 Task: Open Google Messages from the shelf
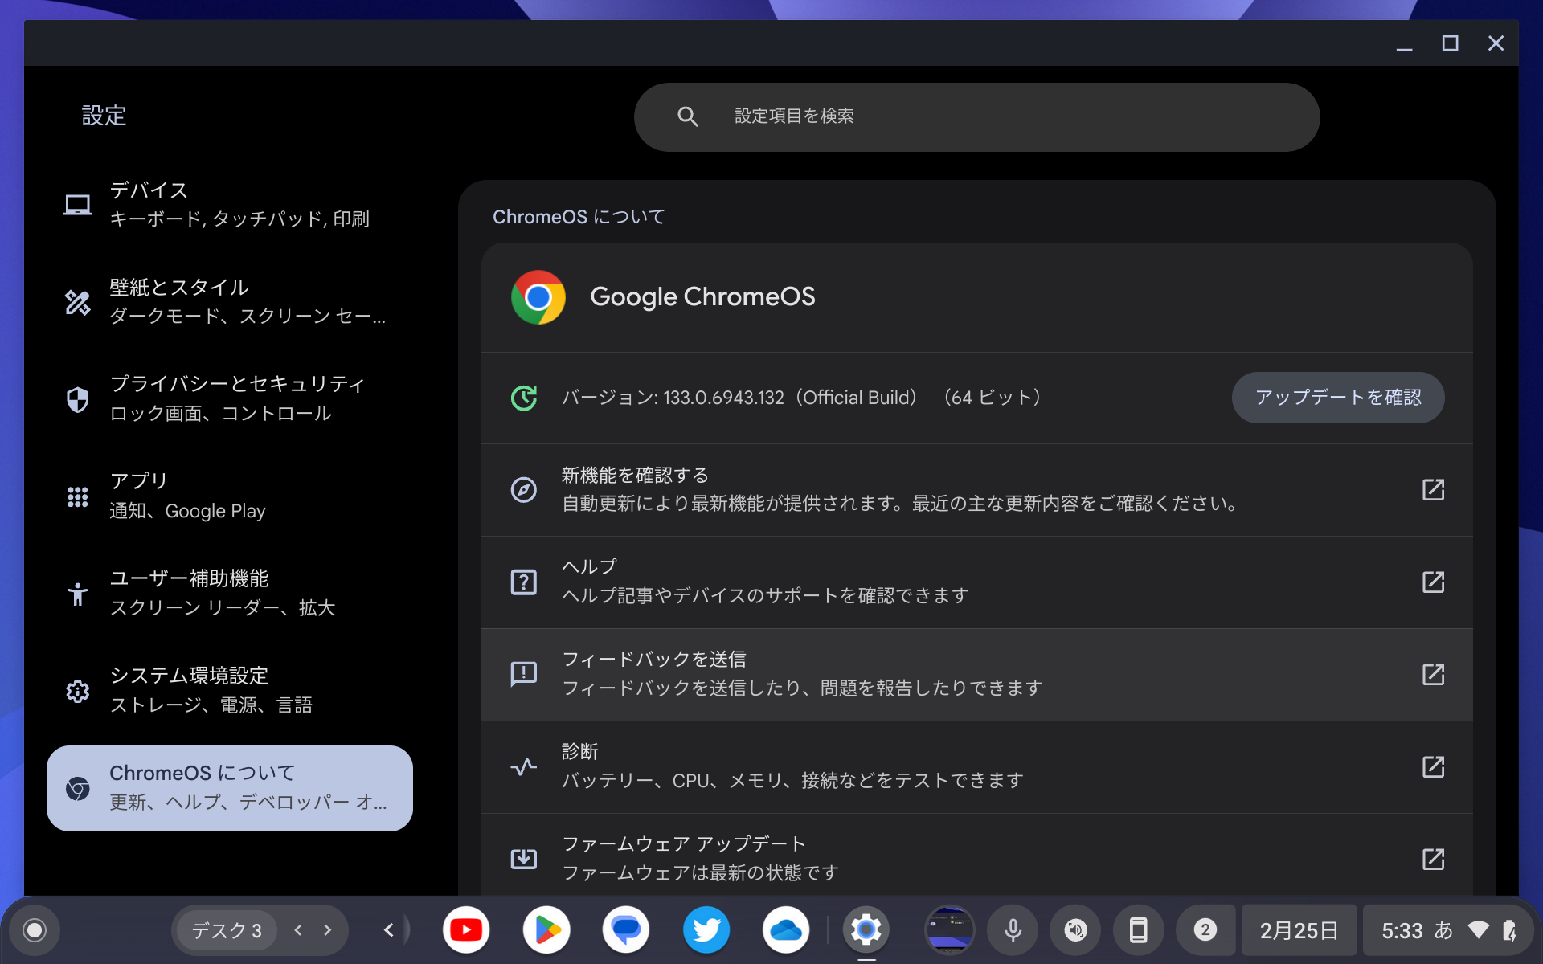click(626, 929)
